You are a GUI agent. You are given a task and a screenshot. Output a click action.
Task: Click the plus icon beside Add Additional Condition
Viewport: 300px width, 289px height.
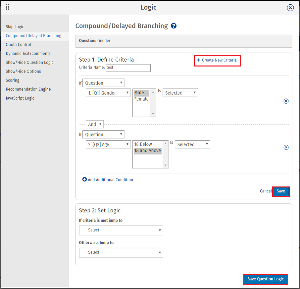click(84, 179)
